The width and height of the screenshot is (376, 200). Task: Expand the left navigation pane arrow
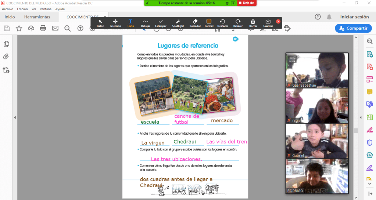pos(15,117)
